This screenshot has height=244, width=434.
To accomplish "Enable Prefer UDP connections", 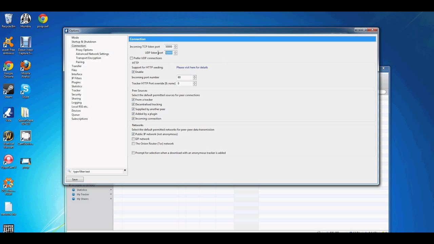I will (x=132, y=58).
